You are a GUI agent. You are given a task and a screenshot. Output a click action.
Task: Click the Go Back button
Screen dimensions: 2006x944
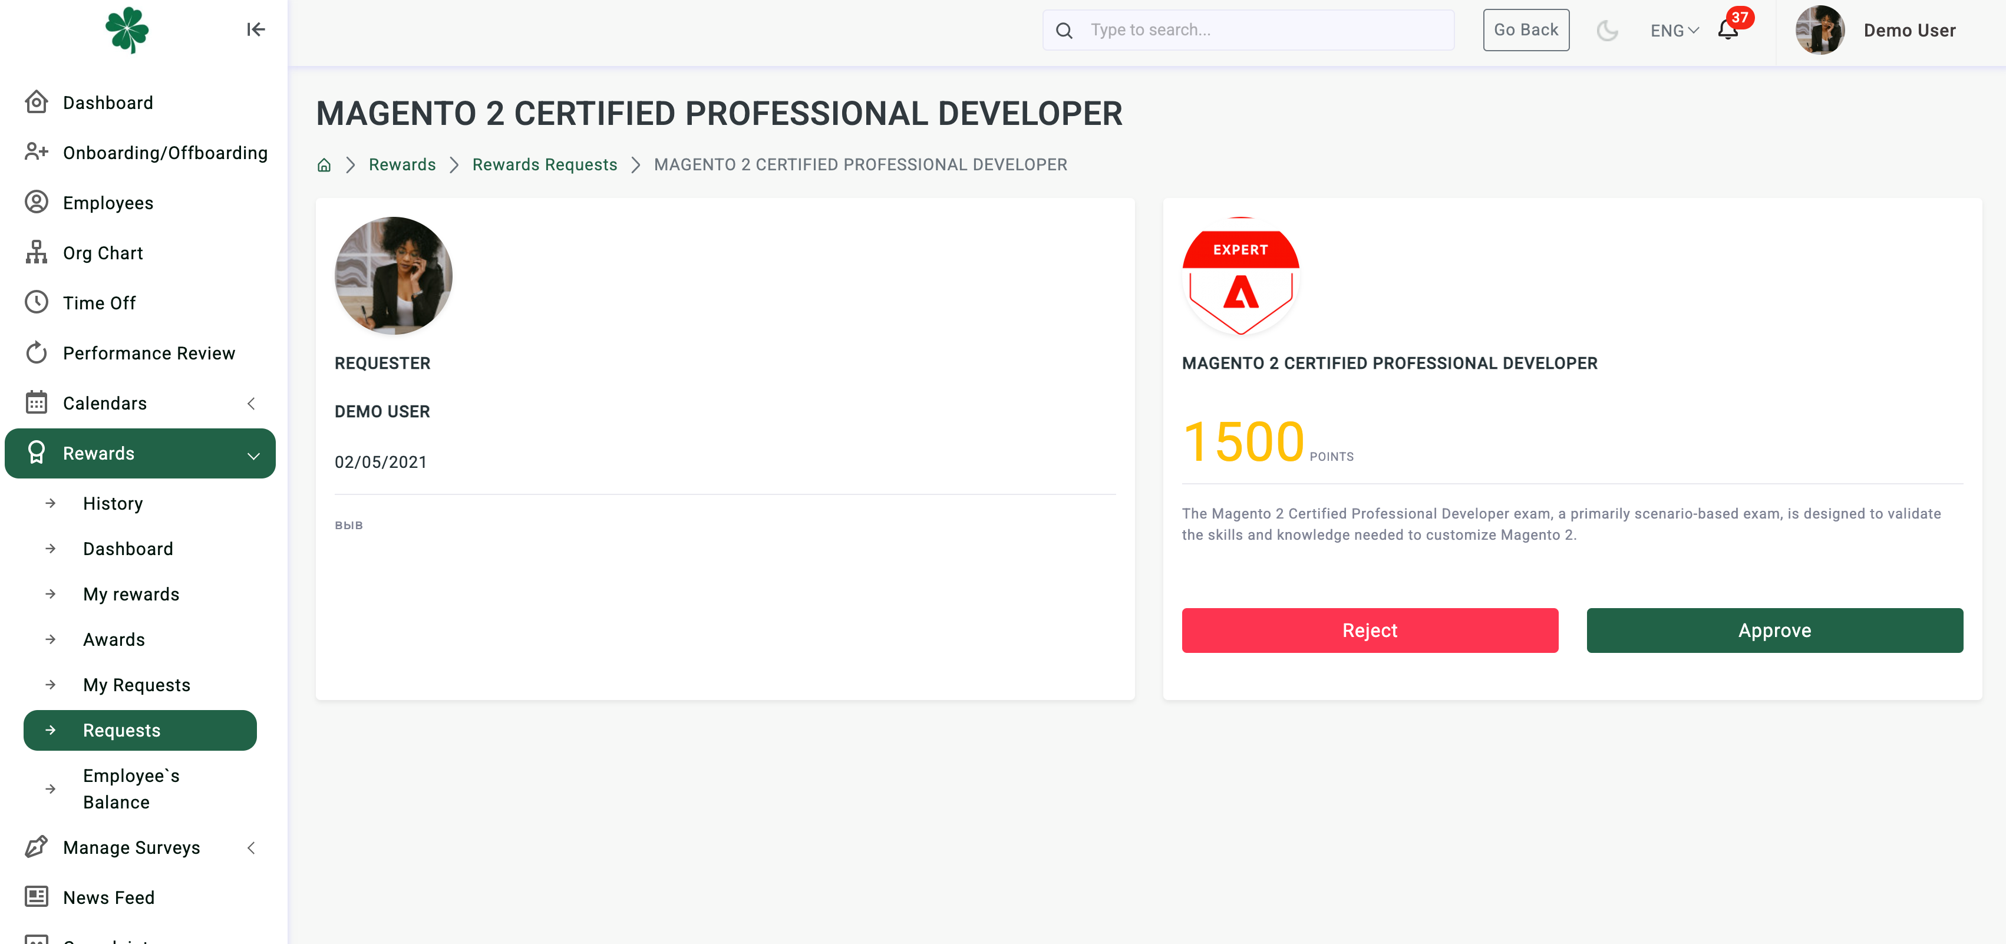point(1526,29)
